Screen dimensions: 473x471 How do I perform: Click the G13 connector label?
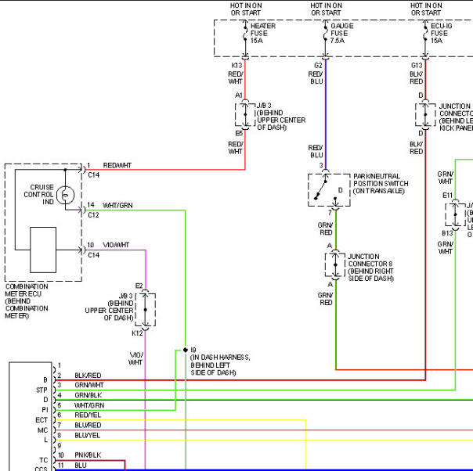tap(417, 66)
